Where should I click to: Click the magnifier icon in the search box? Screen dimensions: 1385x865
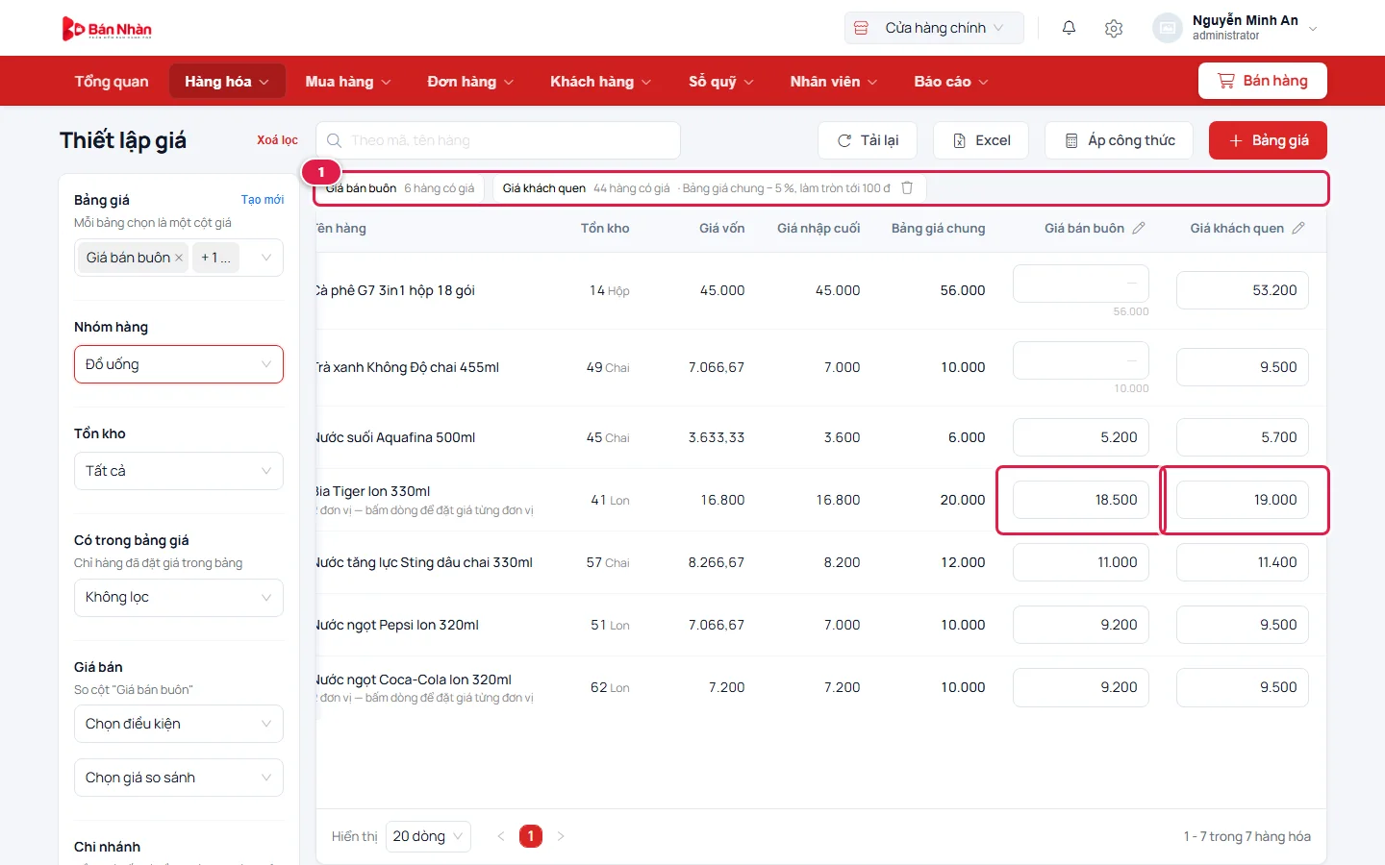pos(334,140)
